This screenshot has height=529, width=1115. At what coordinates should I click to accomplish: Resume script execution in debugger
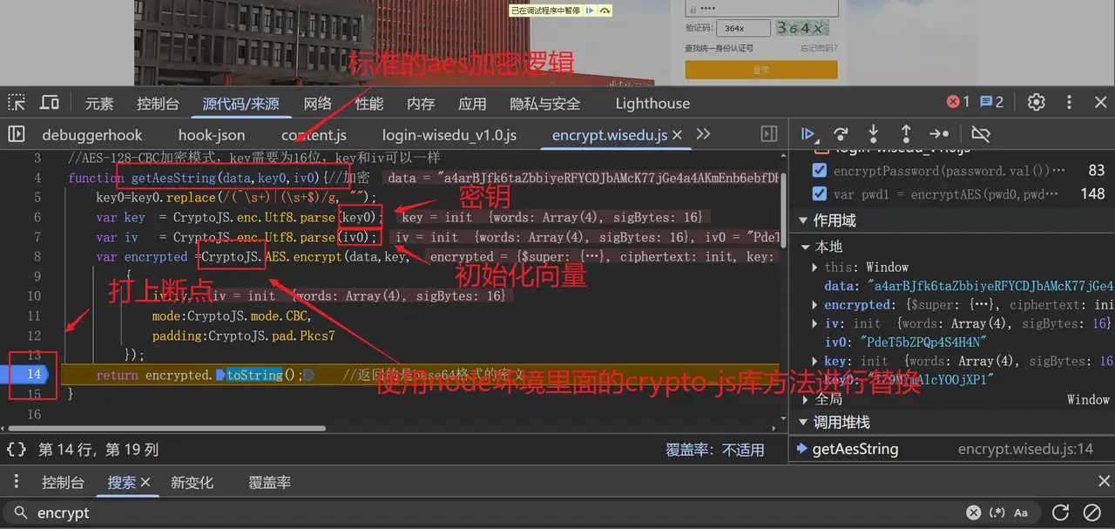pos(808,134)
